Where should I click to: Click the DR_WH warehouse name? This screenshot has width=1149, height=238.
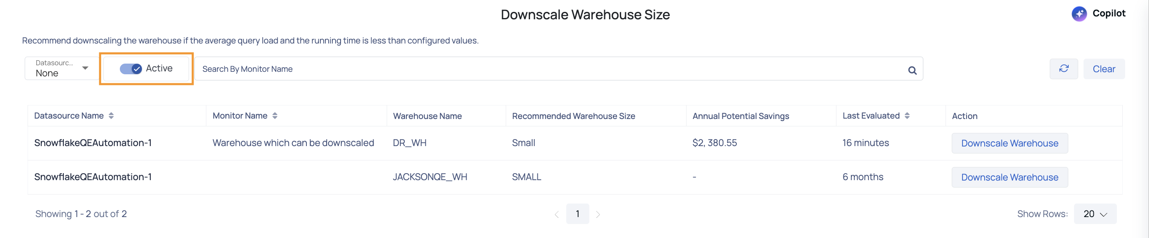tap(409, 143)
